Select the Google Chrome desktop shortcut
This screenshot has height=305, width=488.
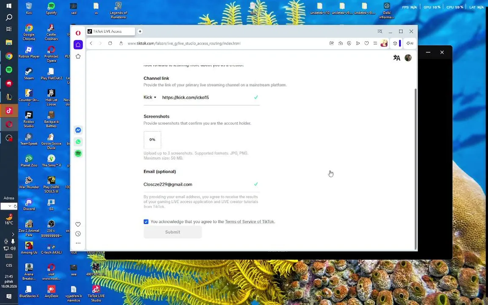click(x=29, y=32)
